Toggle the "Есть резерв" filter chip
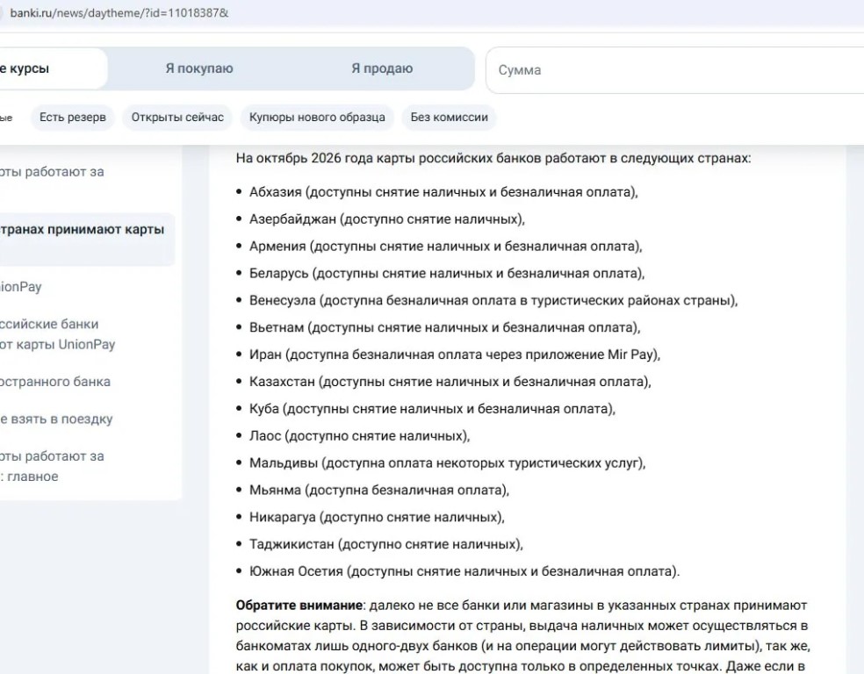Image resolution: width=864 pixels, height=674 pixels. point(73,118)
